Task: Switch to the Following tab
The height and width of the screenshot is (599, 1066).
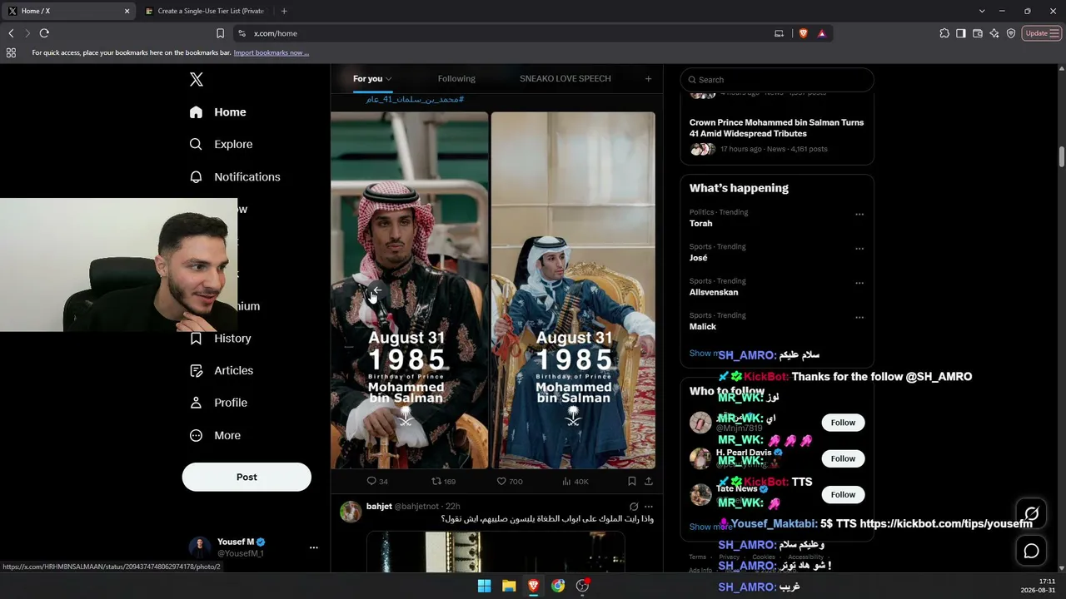Action: [x=456, y=79]
